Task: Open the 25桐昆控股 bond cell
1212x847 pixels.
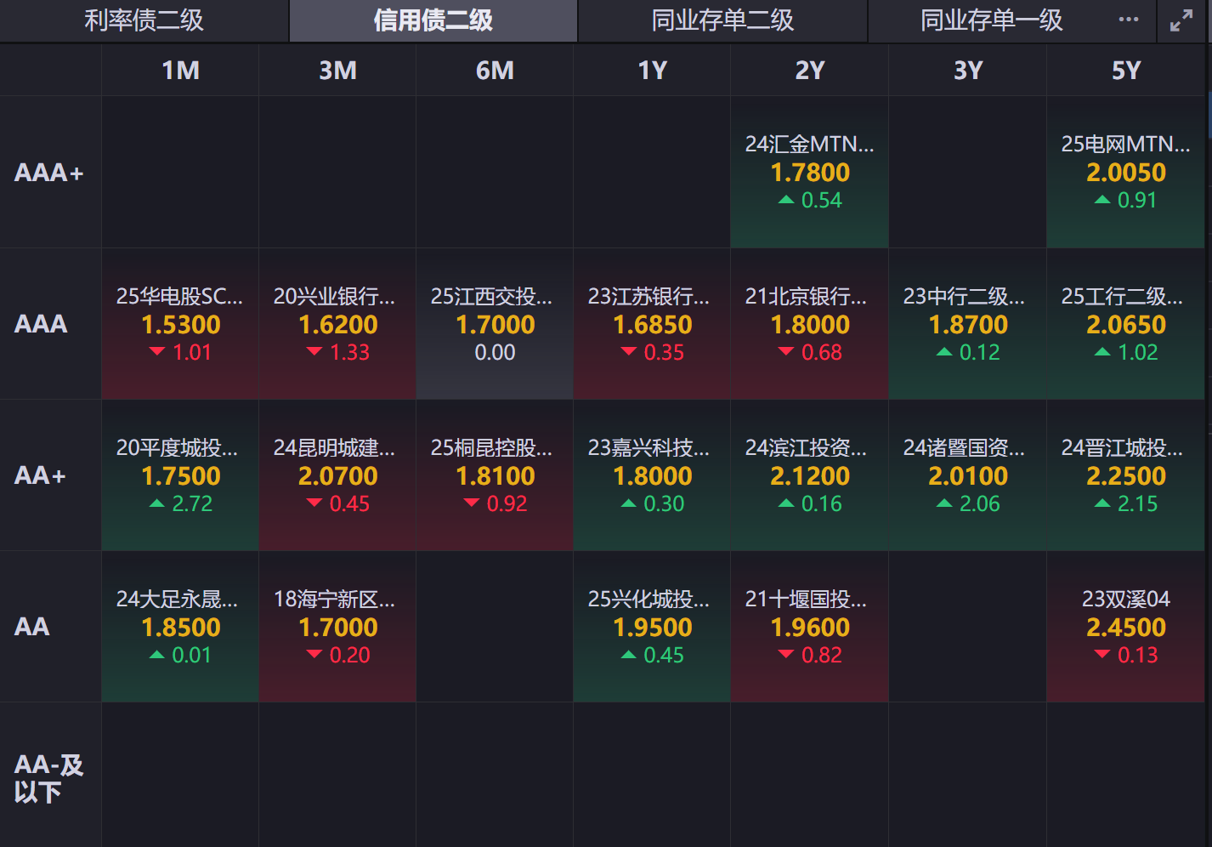Action: [x=495, y=475]
